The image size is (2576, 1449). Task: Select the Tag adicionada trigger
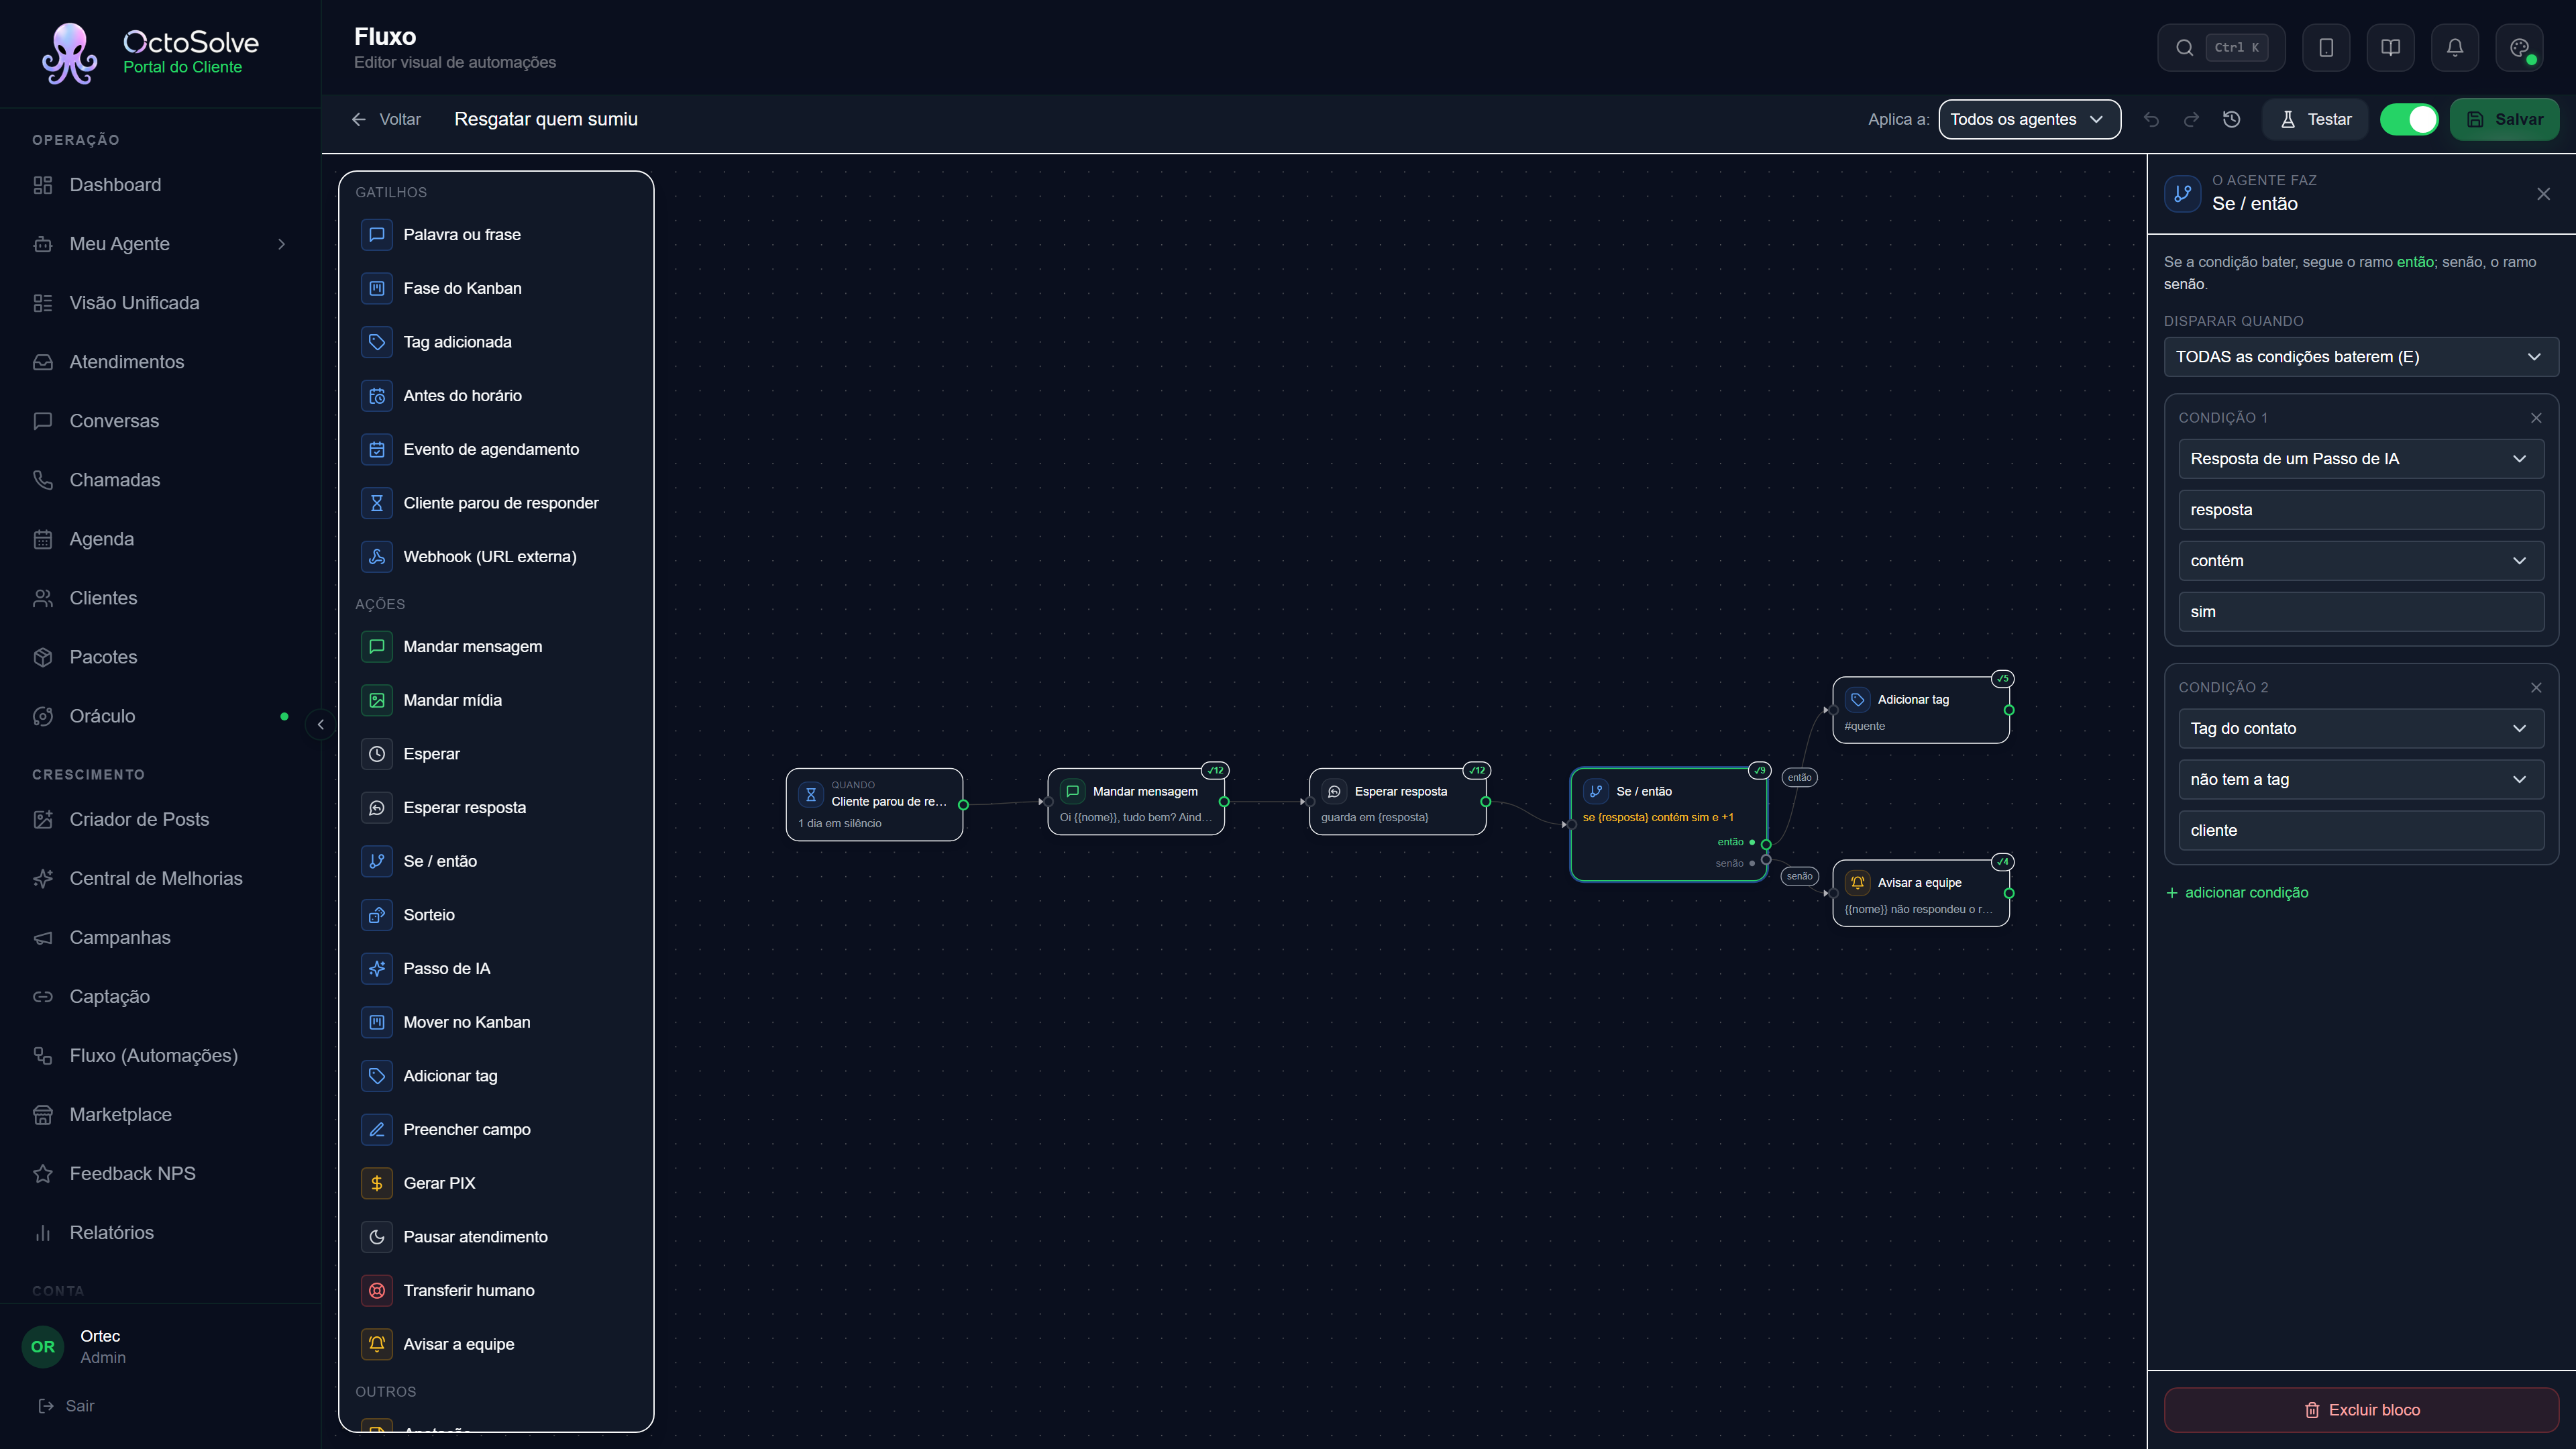tap(496, 342)
